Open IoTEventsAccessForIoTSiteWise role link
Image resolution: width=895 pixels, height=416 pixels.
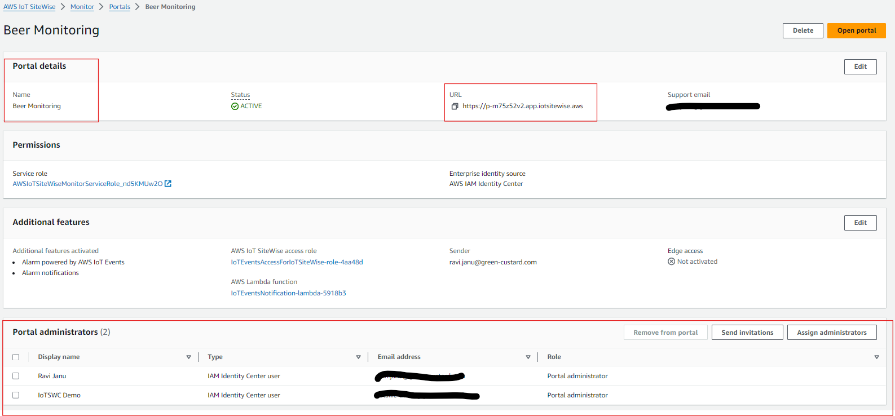click(x=297, y=262)
